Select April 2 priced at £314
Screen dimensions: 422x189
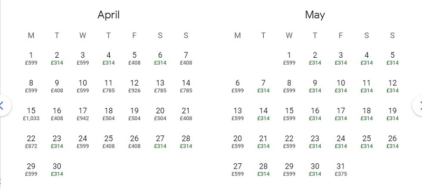[x=57, y=59]
